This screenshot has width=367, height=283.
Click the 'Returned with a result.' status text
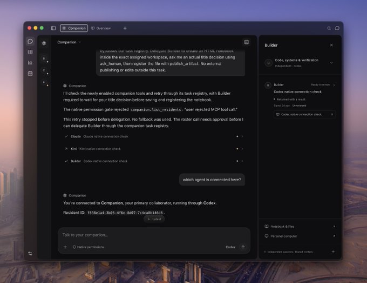tap(291, 99)
